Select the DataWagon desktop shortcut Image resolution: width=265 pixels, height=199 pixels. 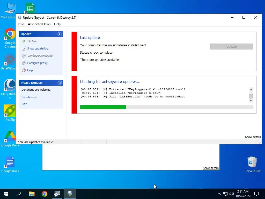(10, 62)
